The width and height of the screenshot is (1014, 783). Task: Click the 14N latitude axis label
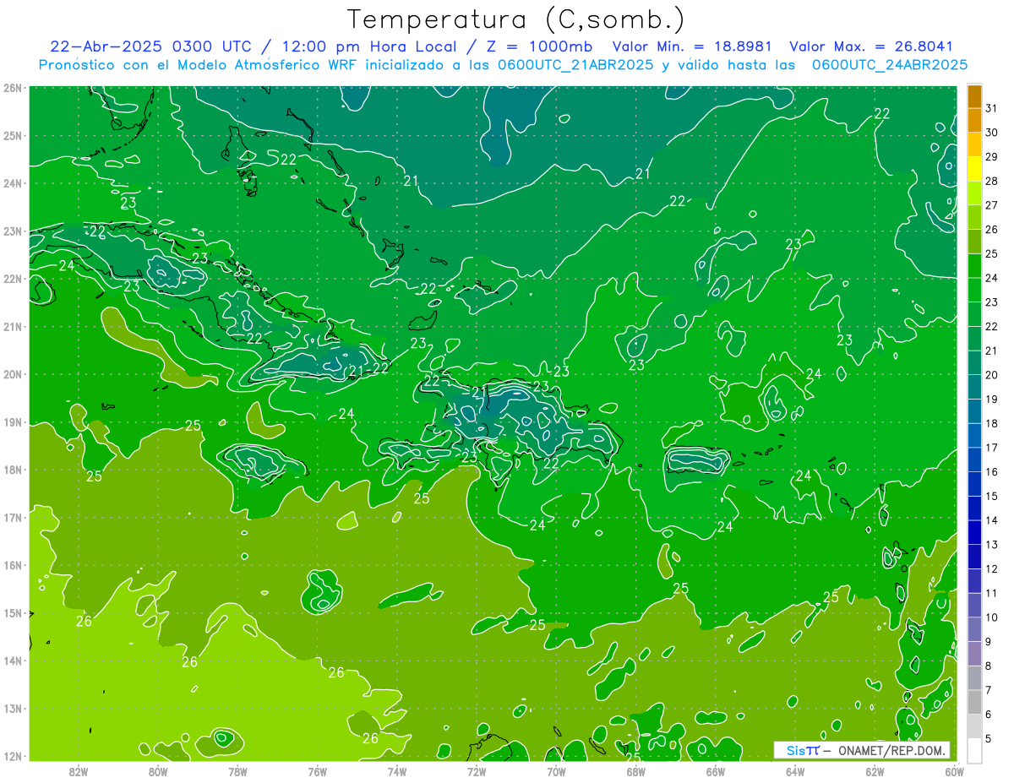(13, 661)
